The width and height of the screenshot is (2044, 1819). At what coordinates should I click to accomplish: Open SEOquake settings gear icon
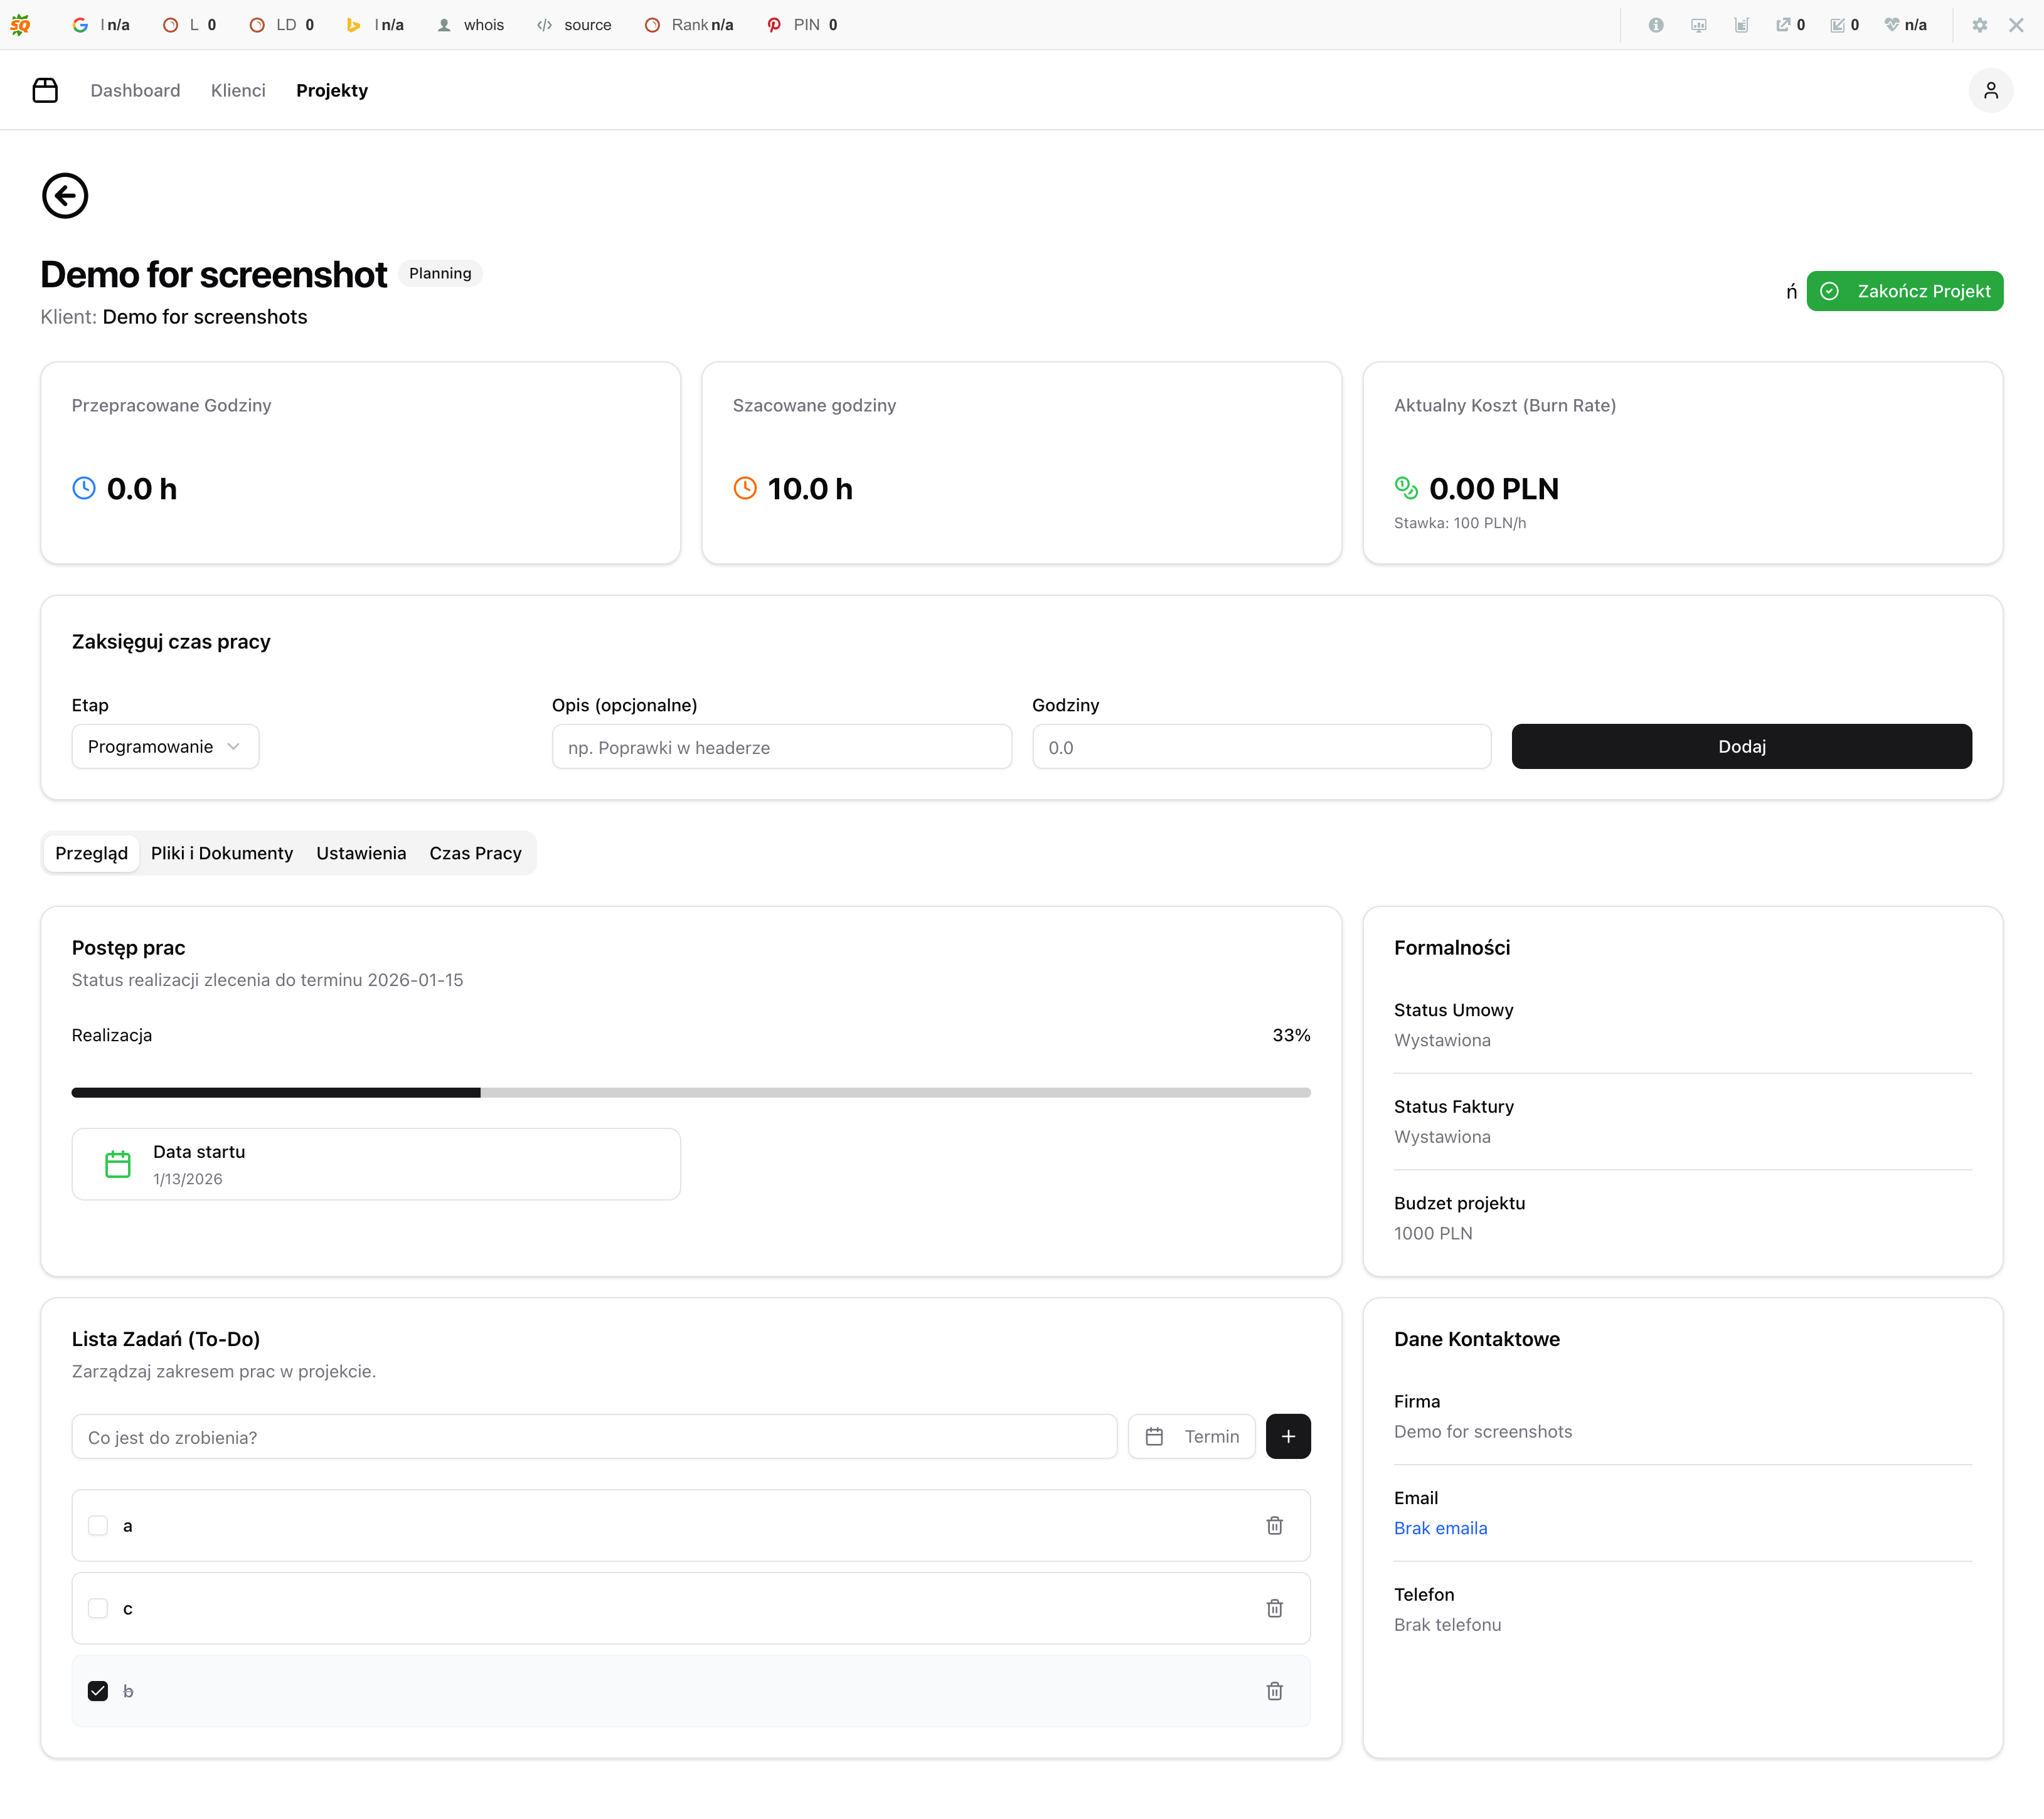tap(1979, 25)
